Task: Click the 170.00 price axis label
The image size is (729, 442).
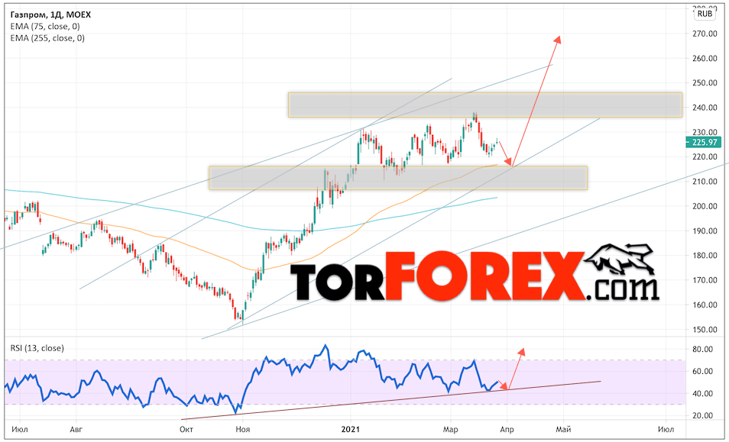Action: tap(705, 280)
